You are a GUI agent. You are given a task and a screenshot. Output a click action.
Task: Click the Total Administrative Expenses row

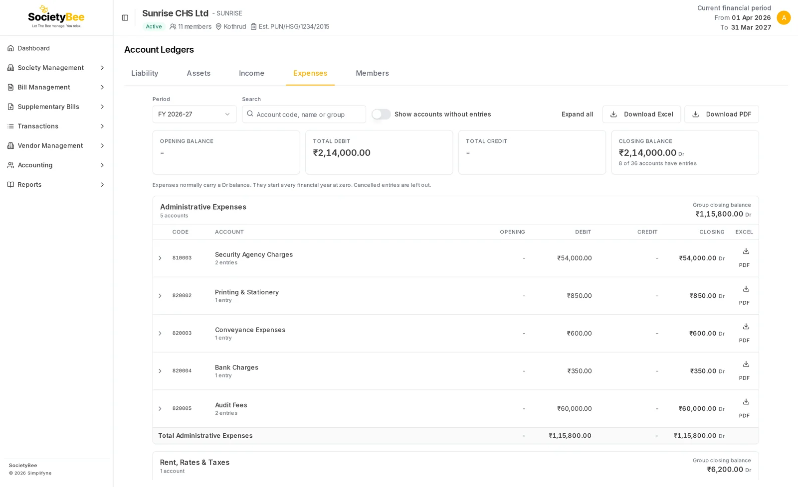coord(455,436)
